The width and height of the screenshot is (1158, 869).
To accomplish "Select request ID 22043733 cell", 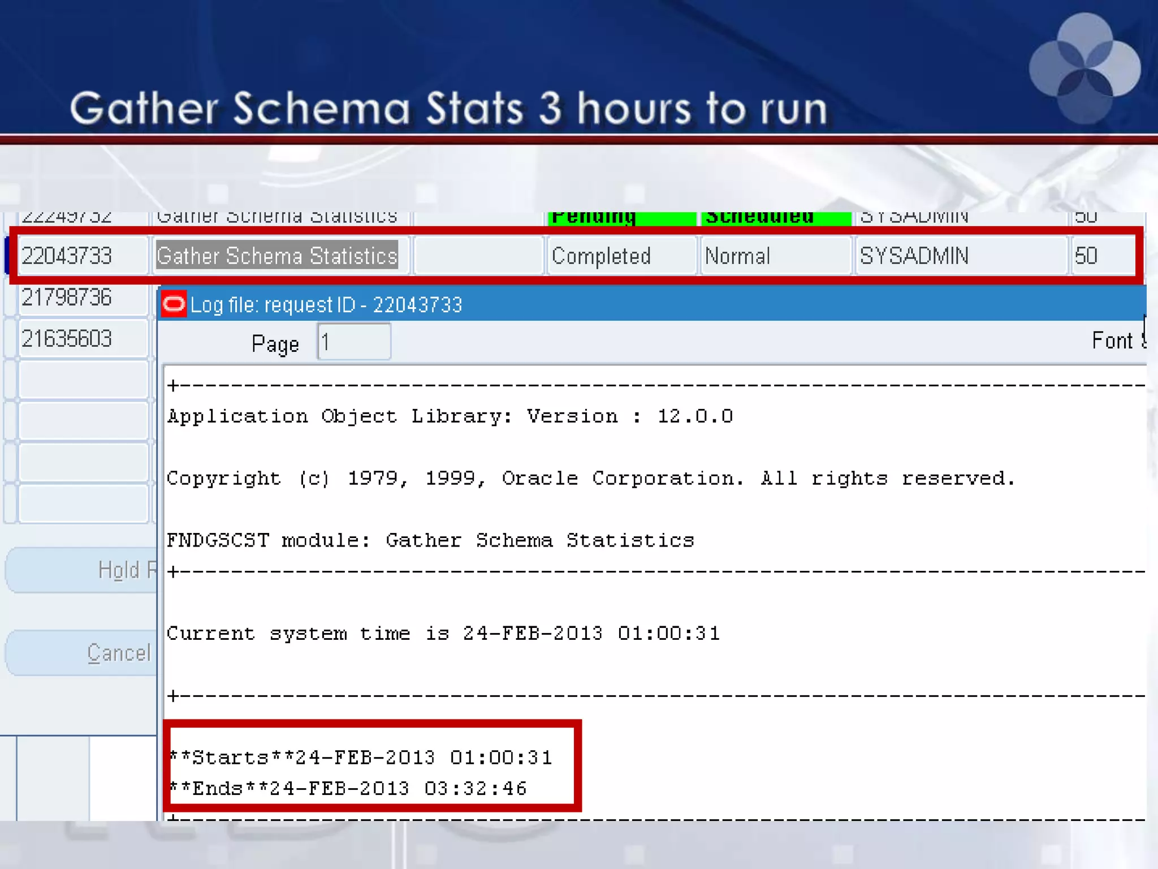I will point(83,256).
